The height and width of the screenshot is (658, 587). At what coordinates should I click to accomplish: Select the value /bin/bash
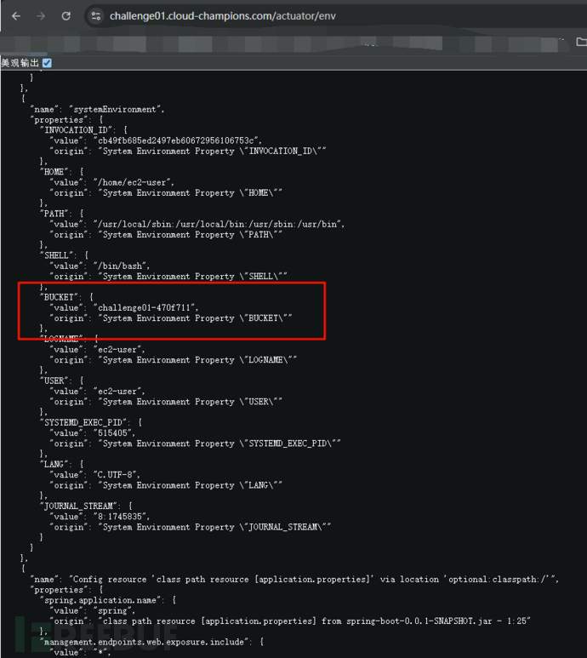119,266
